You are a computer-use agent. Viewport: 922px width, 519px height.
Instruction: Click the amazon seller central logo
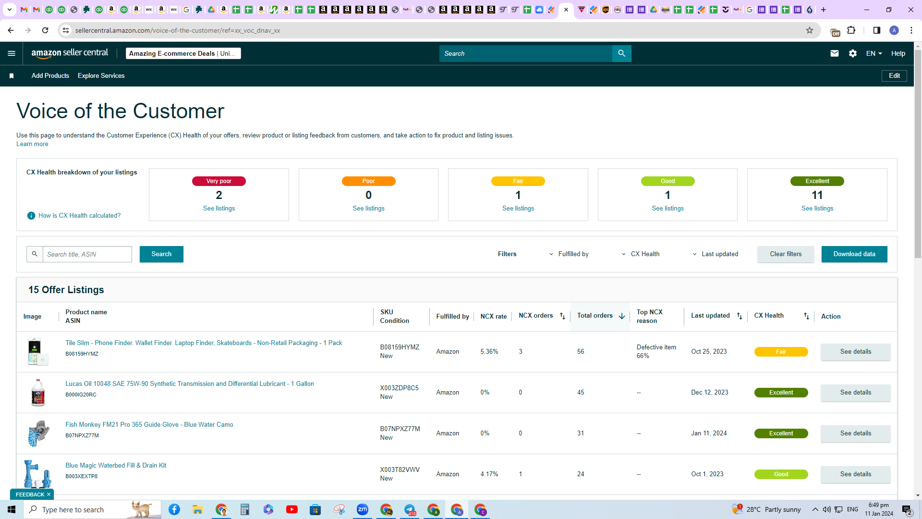[70, 53]
